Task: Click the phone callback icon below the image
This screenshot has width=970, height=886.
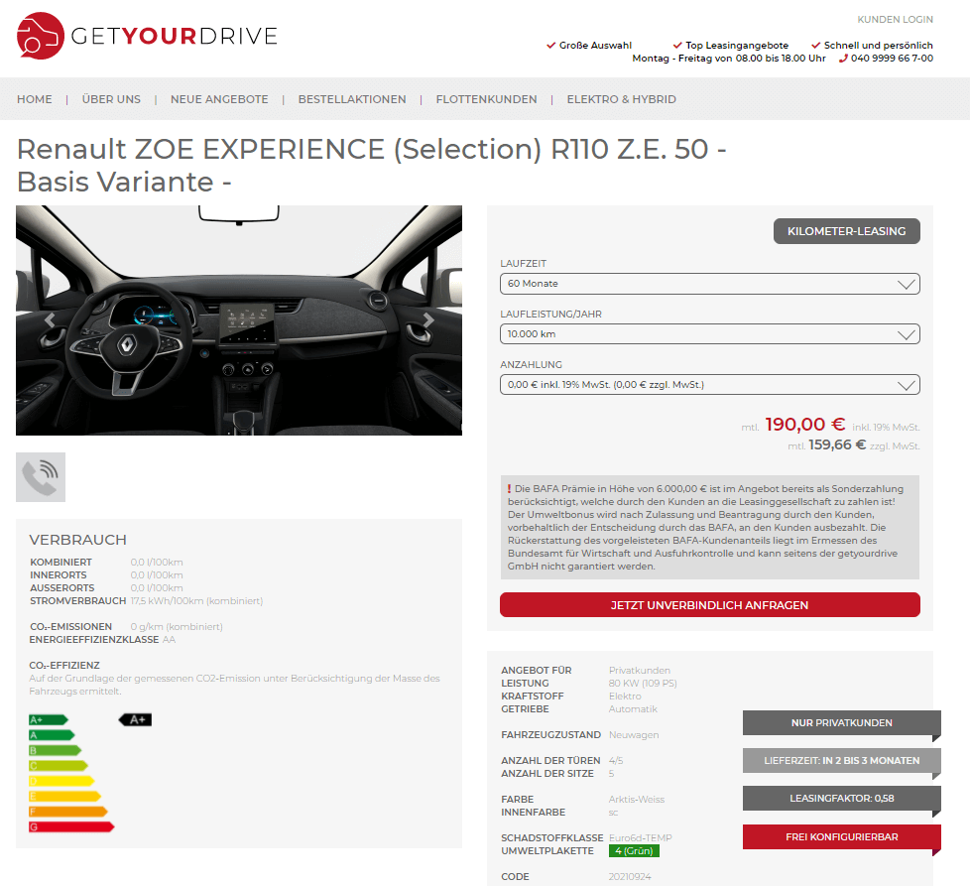Action: (x=41, y=477)
